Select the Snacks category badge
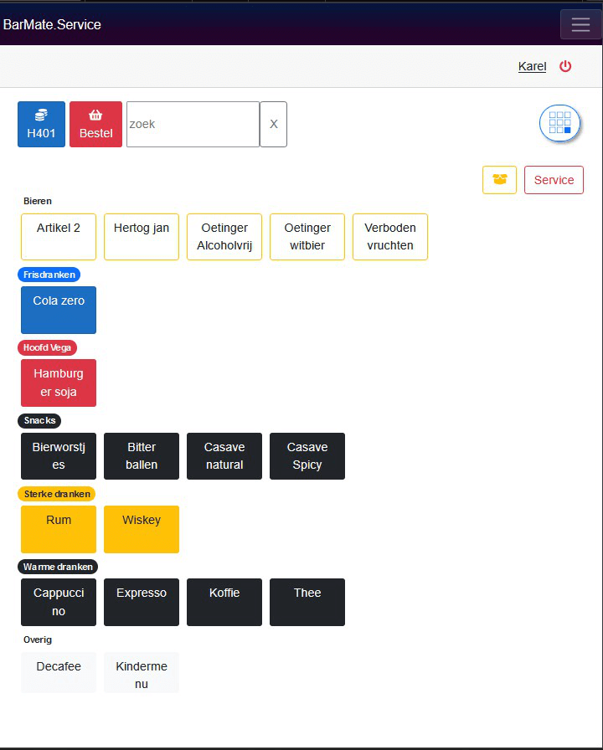Image resolution: width=603 pixels, height=750 pixels. 39,421
